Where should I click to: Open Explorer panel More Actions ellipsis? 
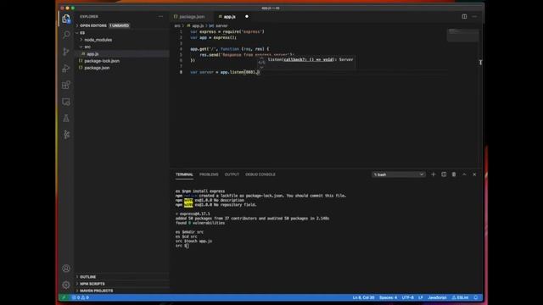tap(160, 17)
